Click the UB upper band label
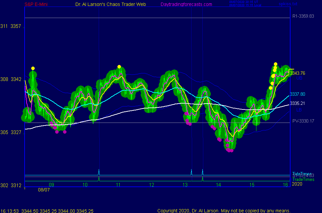322x213 pixels. [x=299, y=78]
